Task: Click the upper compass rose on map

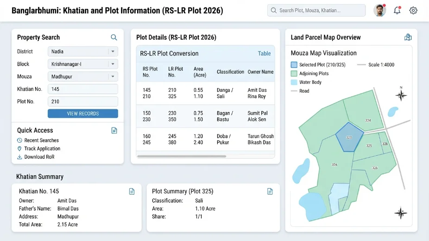Action: point(401,95)
